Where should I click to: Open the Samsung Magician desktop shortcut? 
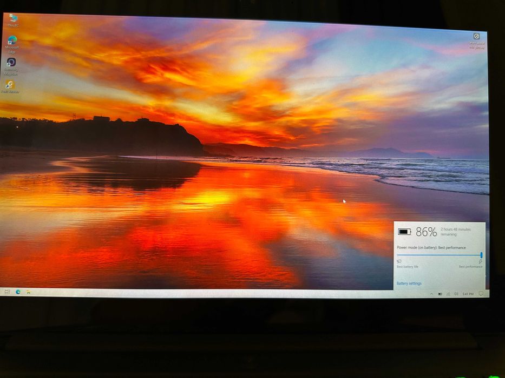coord(11,66)
